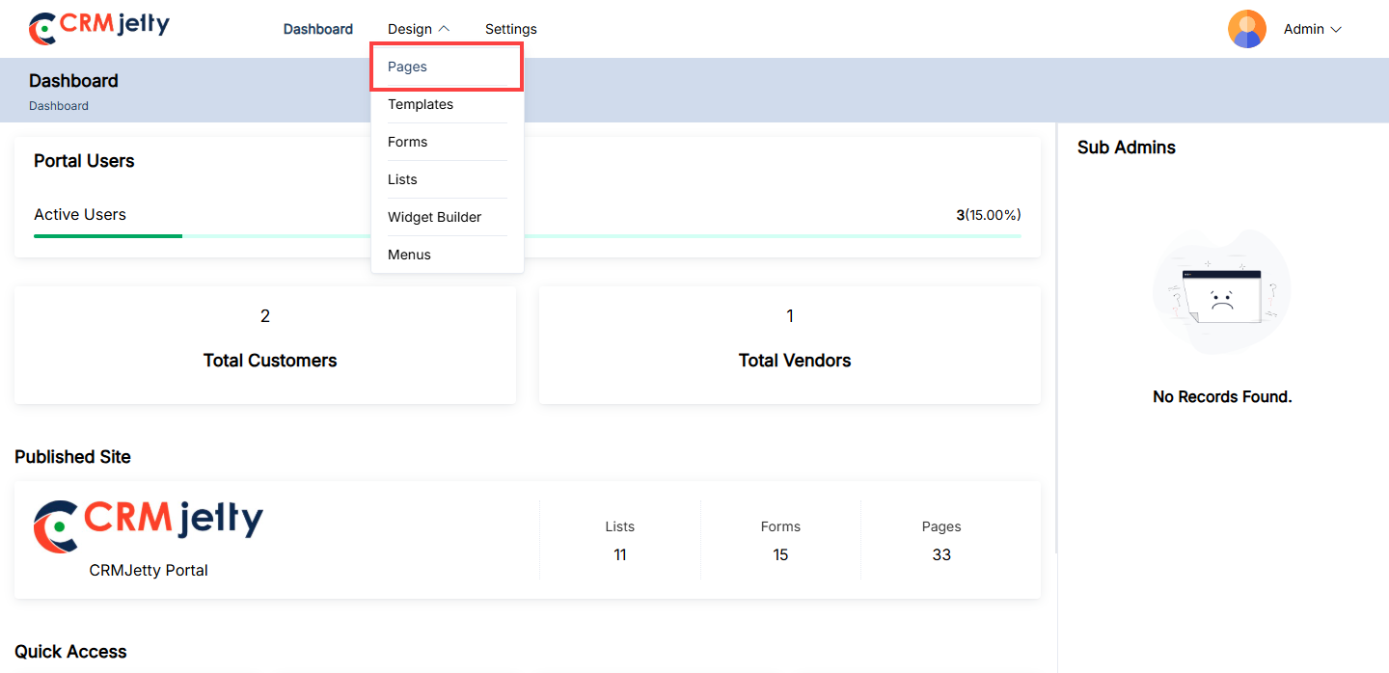Choose Forms from the Design dropdown
The width and height of the screenshot is (1389, 673).
[407, 142]
